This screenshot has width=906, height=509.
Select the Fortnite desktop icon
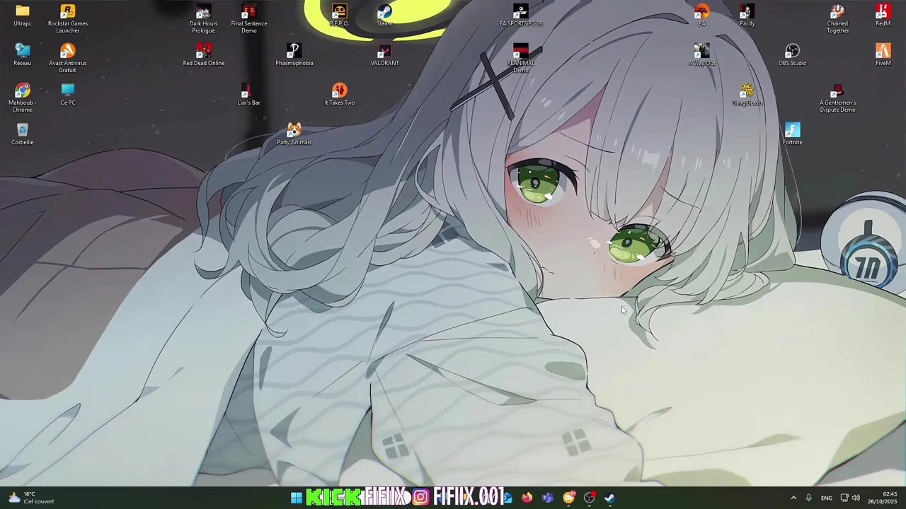(793, 134)
